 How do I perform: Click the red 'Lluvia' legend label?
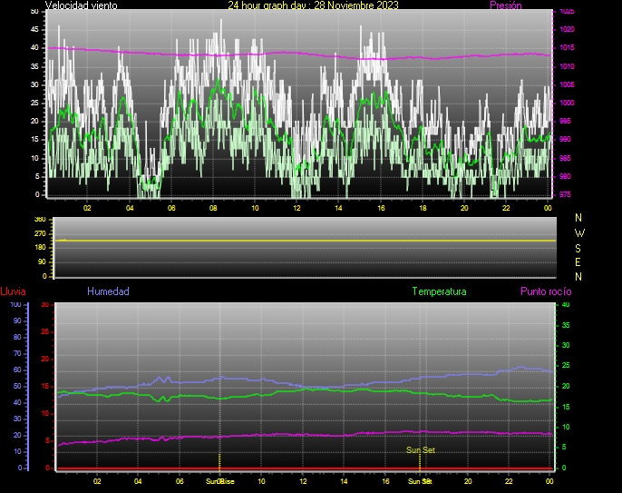pos(13,291)
